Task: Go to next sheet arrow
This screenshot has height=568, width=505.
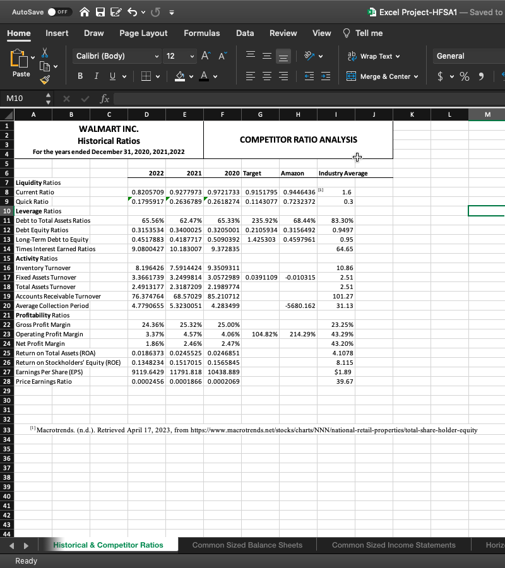Action: pos(26,545)
